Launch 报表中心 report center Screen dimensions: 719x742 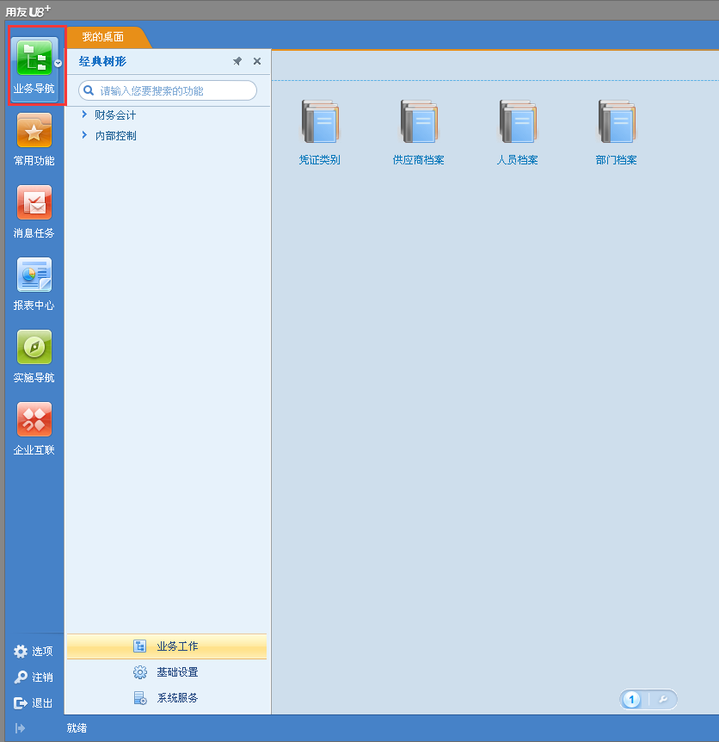34,275
